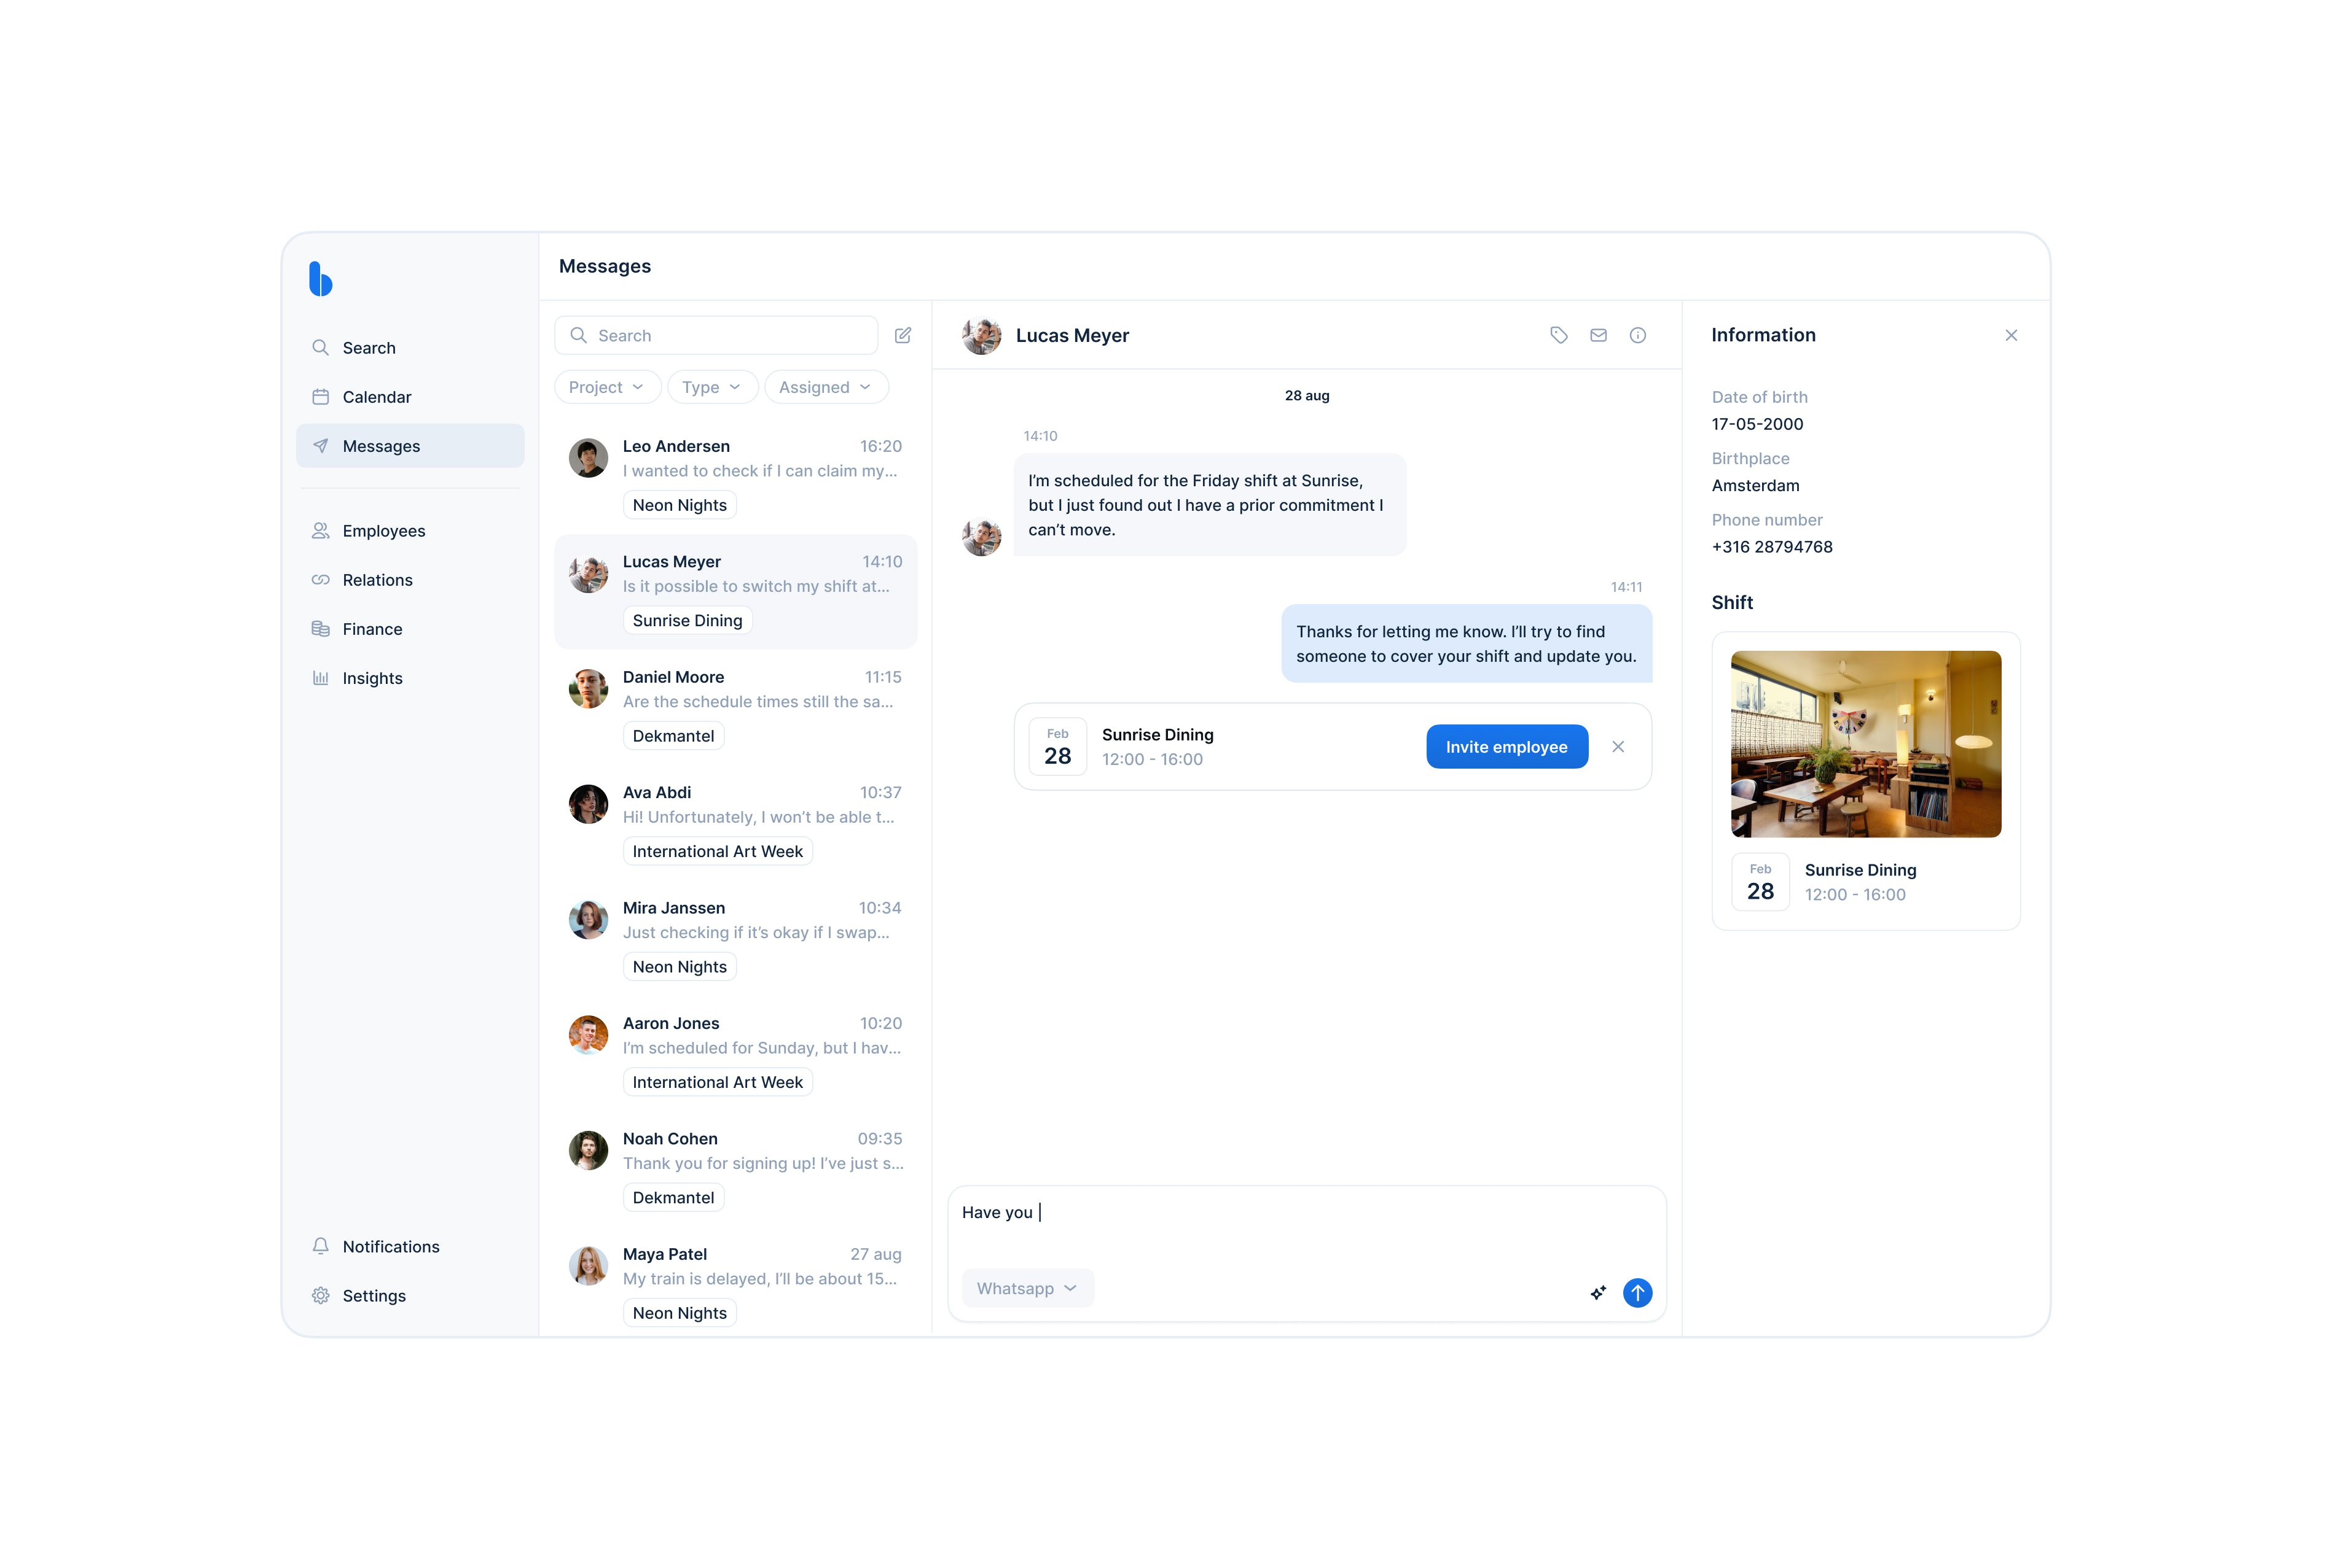This screenshot has width=2331, height=1568.
Task: Click the tag icon in chat header
Action: tap(1559, 336)
